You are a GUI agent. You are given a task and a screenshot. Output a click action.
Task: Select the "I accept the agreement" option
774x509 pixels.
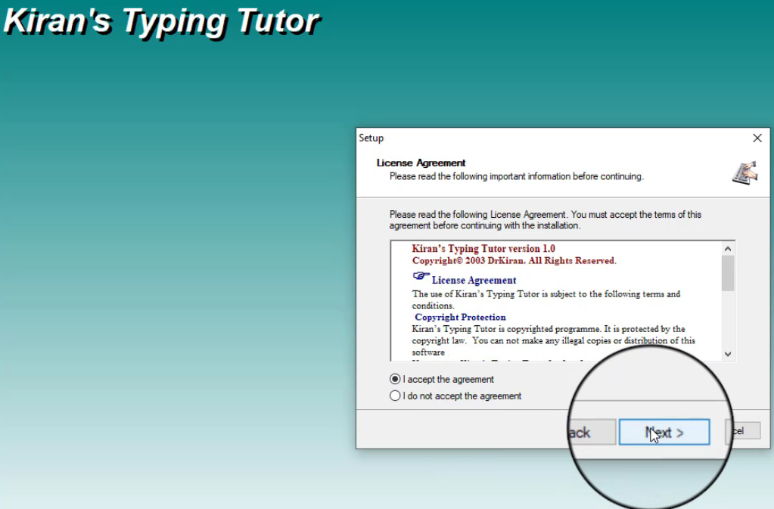pos(395,380)
